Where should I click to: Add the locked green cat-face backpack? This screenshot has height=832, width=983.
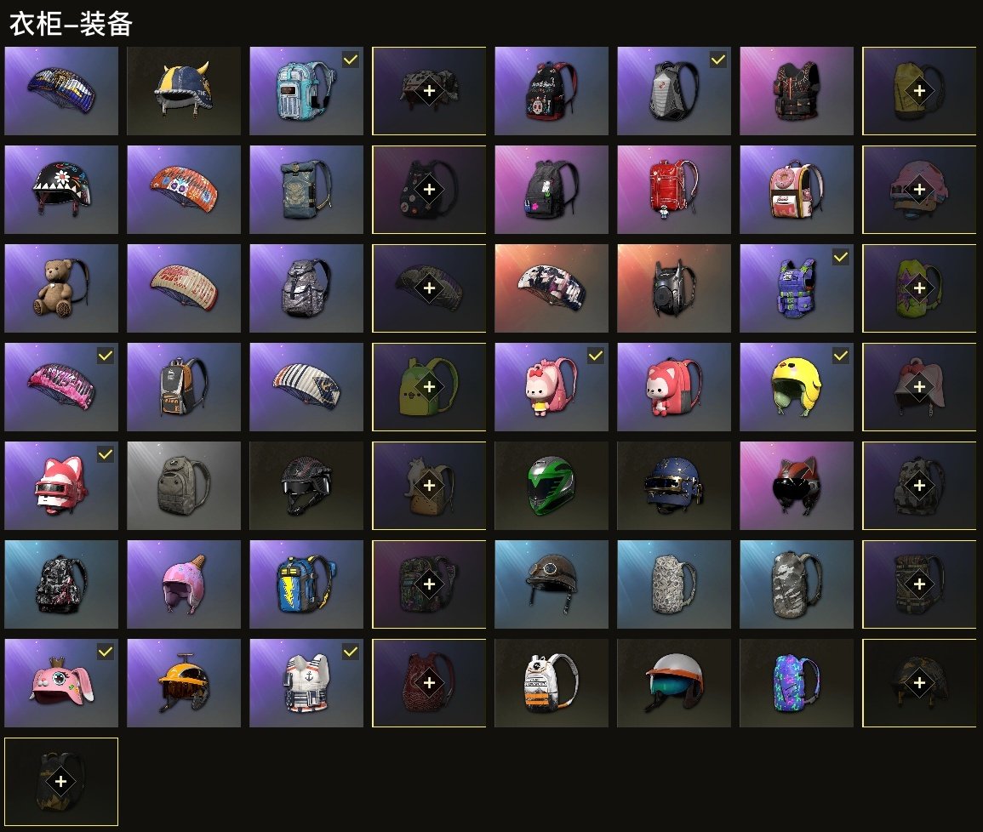click(429, 386)
